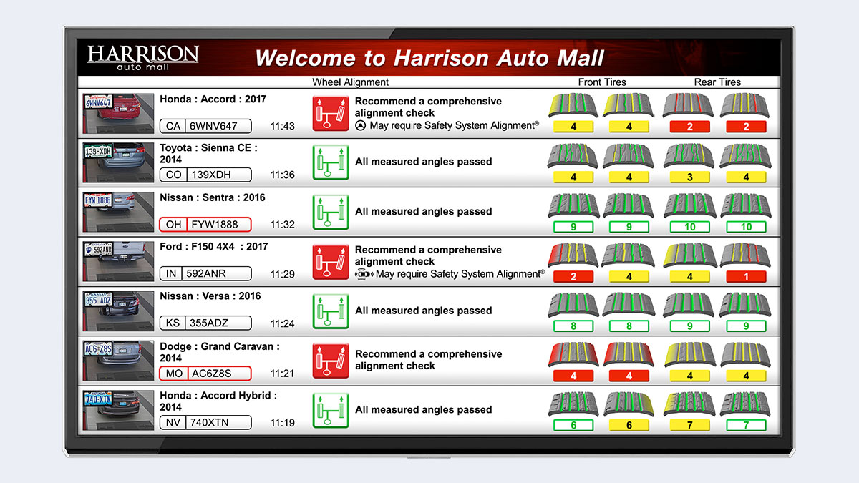The image size is (859, 483).
Task: Click the 11:32 timestamp
Action: tap(282, 224)
